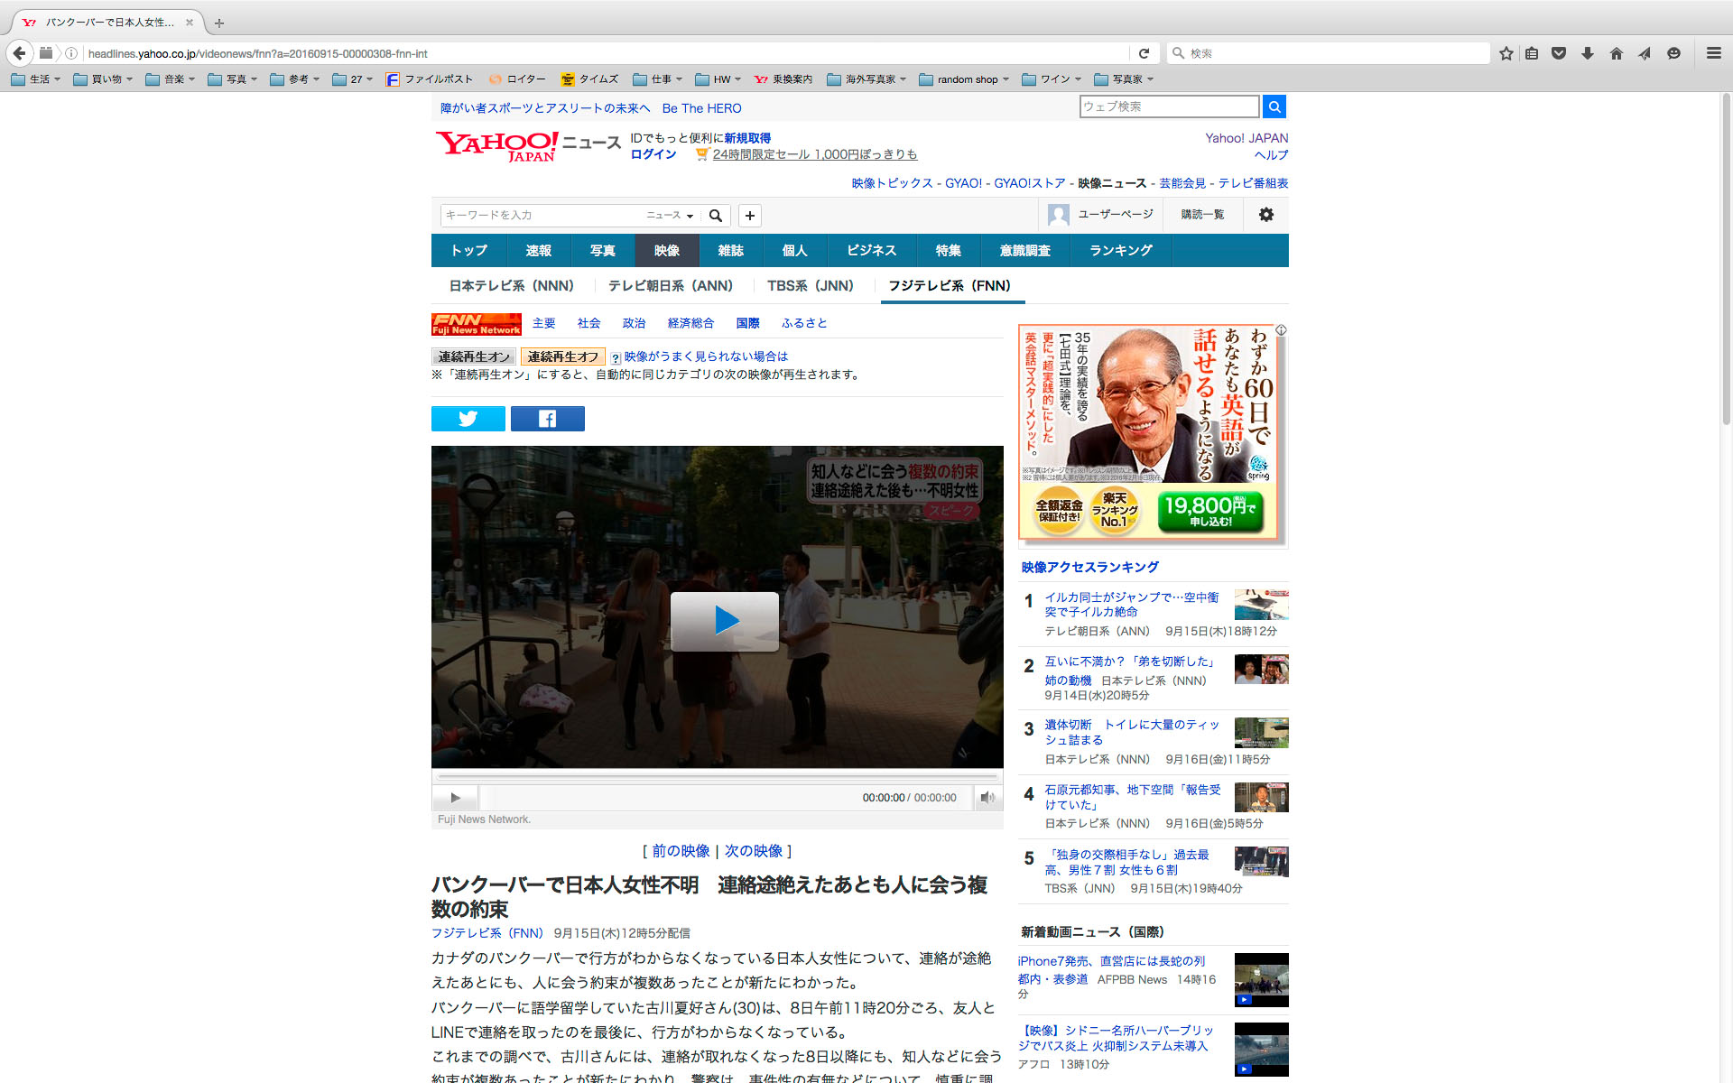Expand the 海外写真家 bookmark folder

point(866,79)
